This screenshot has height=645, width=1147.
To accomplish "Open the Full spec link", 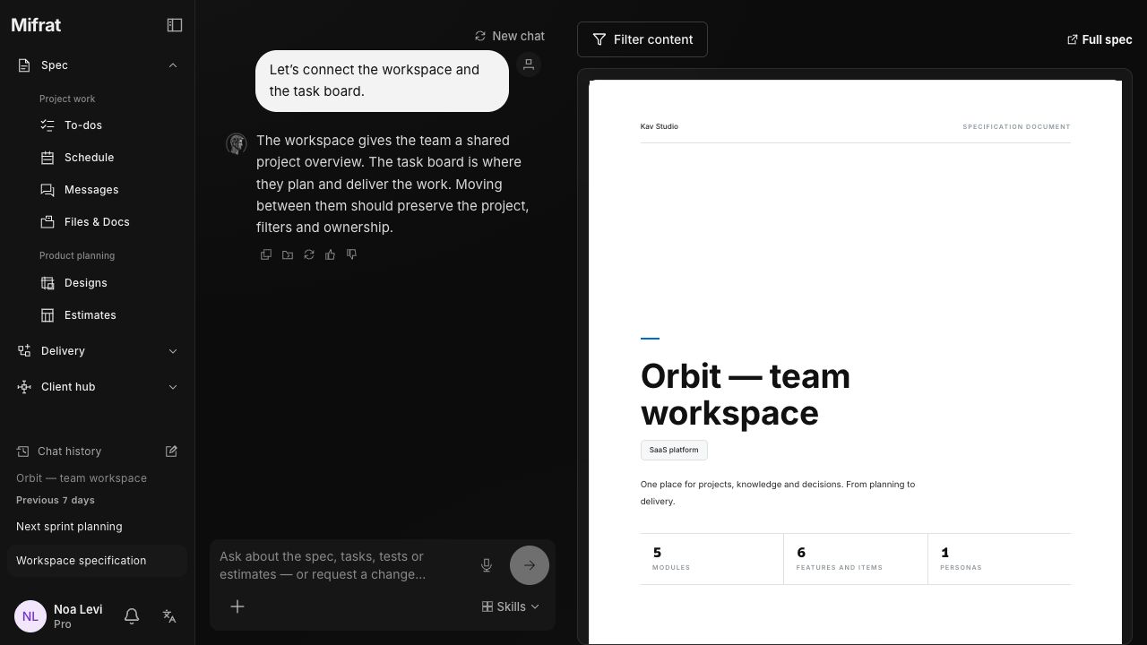I will coord(1100,39).
